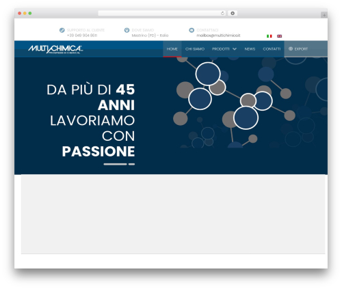Open the Contatti page
342x289 pixels.
pyautogui.click(x=272, y=49)
